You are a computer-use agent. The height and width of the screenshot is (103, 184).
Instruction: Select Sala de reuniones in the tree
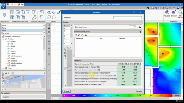click(16, 56)
